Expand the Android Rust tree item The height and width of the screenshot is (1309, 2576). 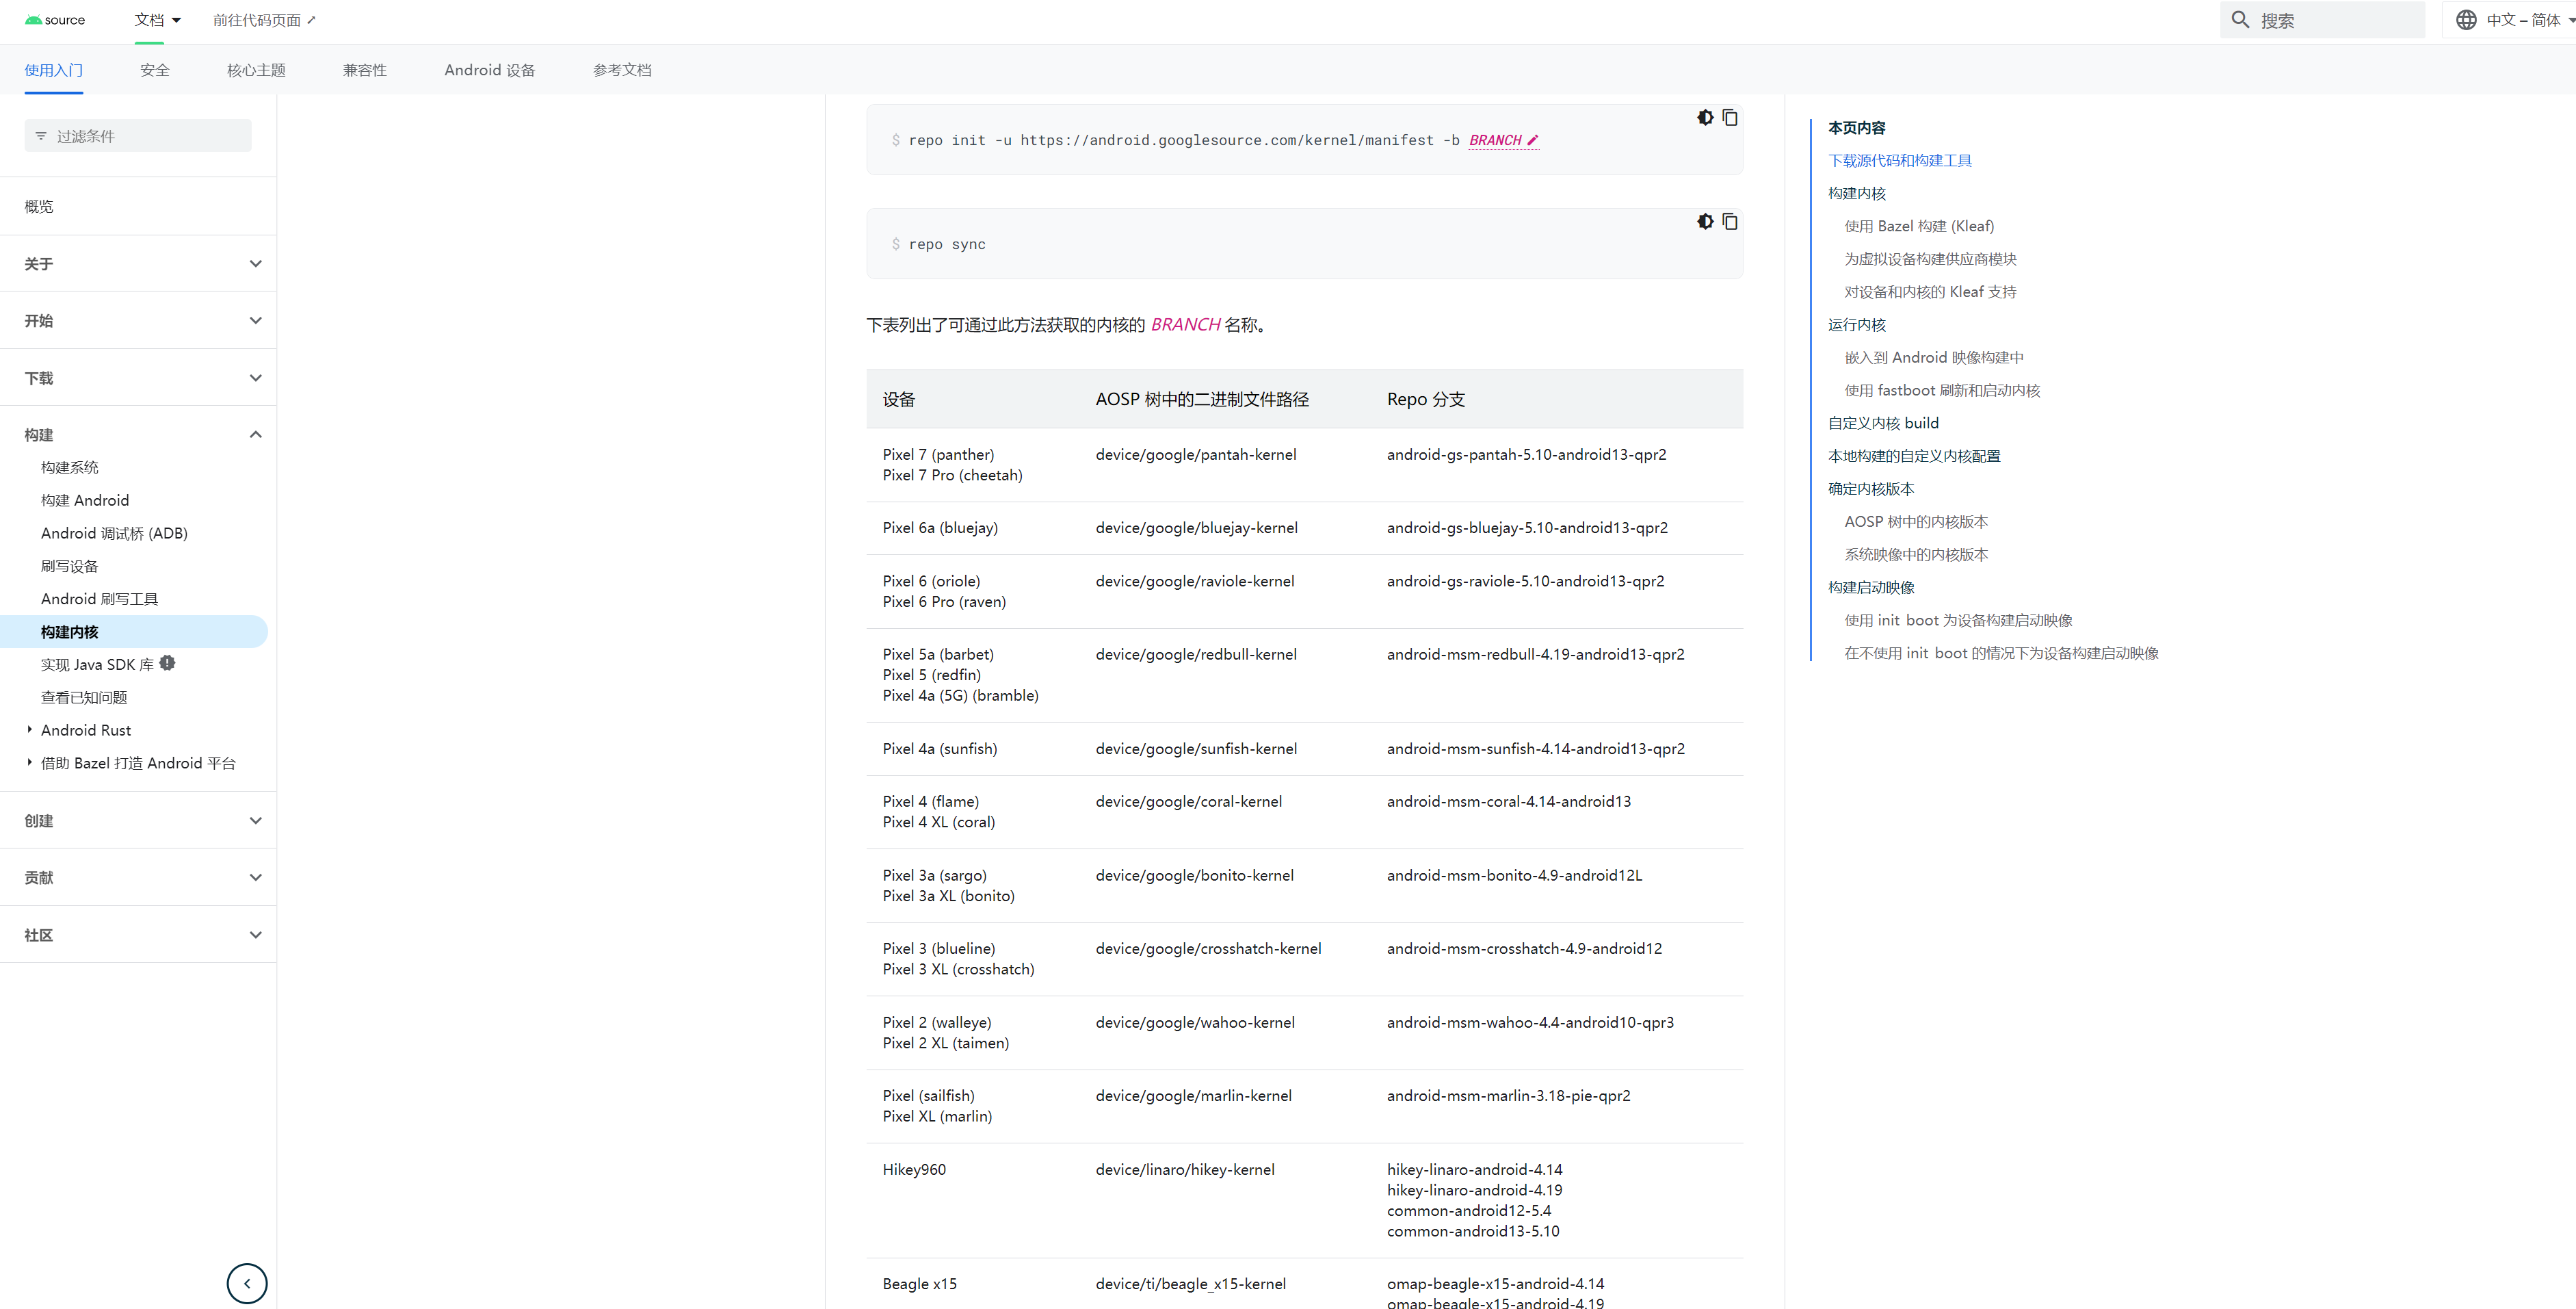(x=29, y=729)
